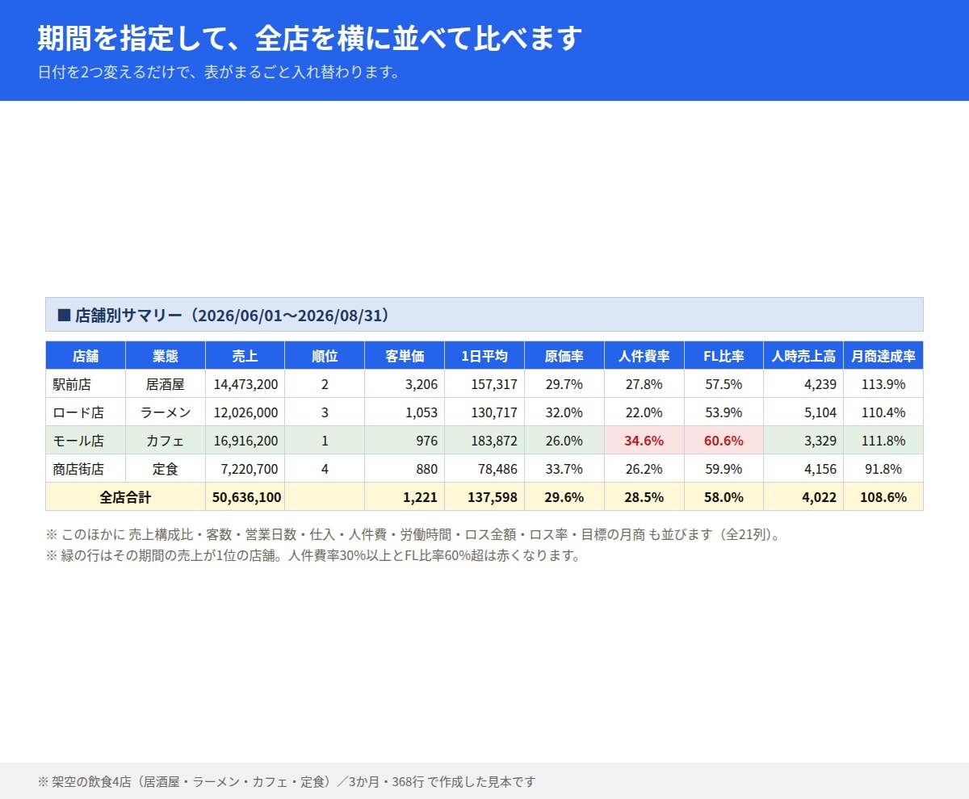Click the red 34.6% labor cost cell
The image size is (969, 799).
click(644, 441)
